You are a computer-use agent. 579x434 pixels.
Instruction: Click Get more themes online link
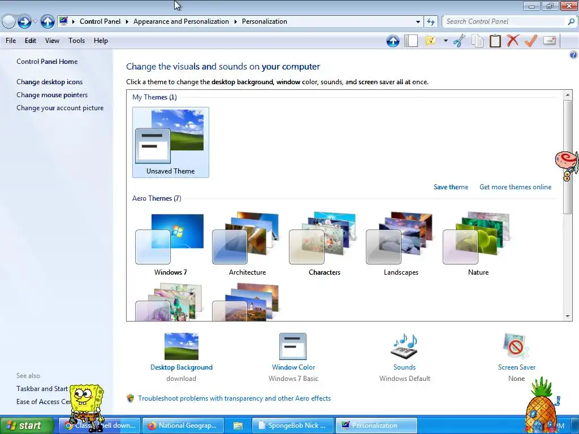pyautogui.click(x=516, y=187)
